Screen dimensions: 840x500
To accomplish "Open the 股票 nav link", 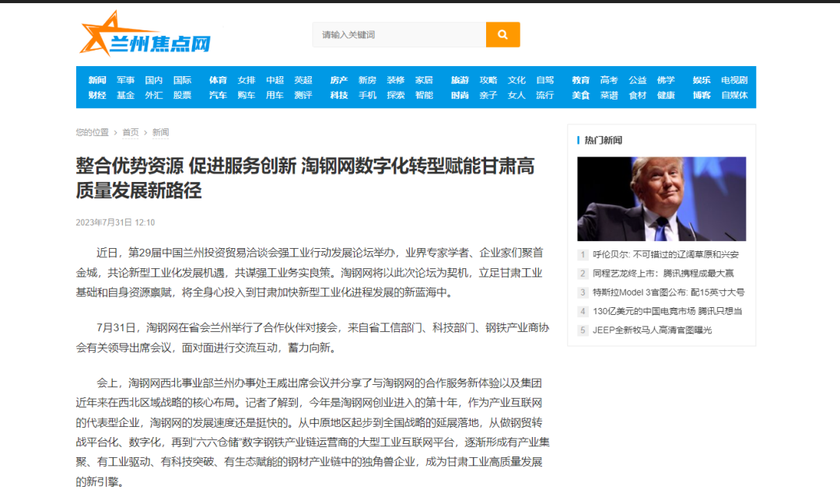I will [x=182, y=96].
